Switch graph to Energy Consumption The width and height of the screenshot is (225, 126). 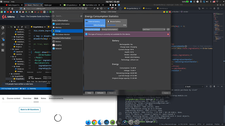point(110,30)
